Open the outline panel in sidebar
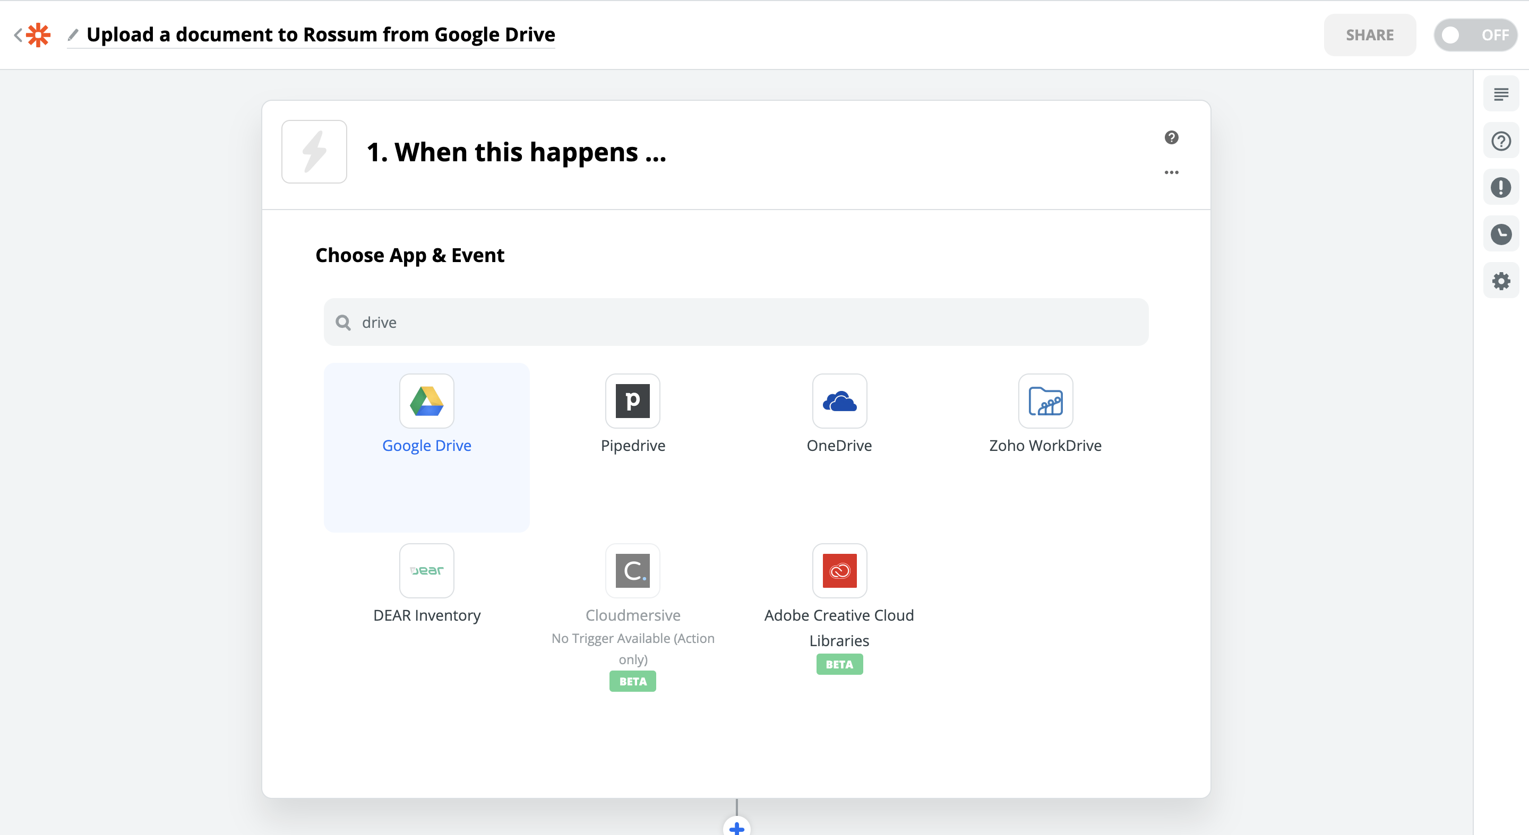This screenshot has width=1529, height=835. 1500,94
